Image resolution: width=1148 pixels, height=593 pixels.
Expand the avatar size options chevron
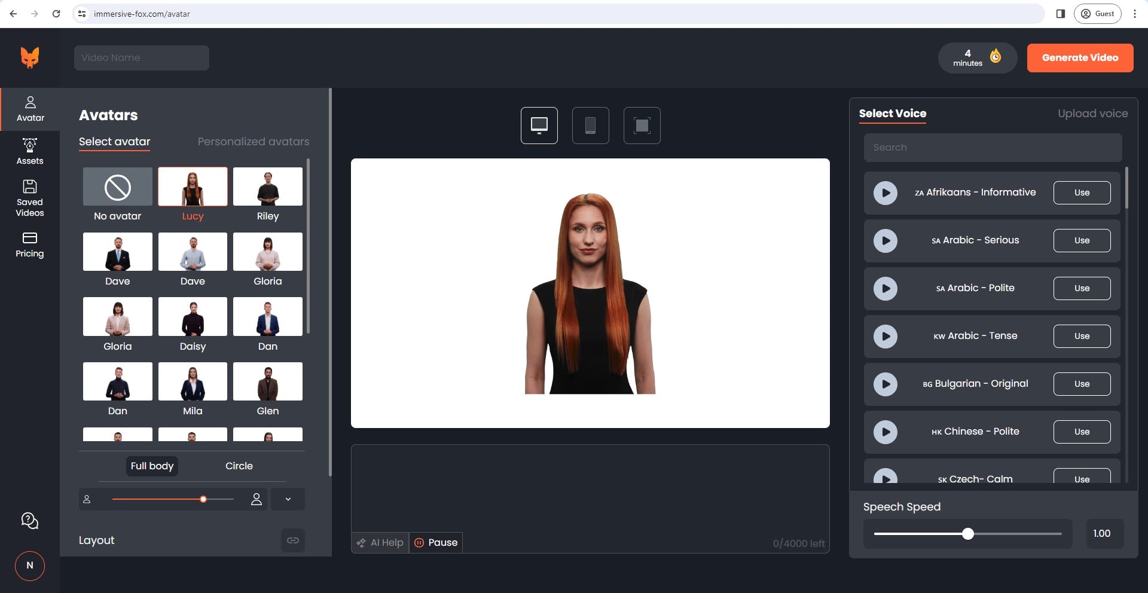pyautogui.click(x=288, y=499)
